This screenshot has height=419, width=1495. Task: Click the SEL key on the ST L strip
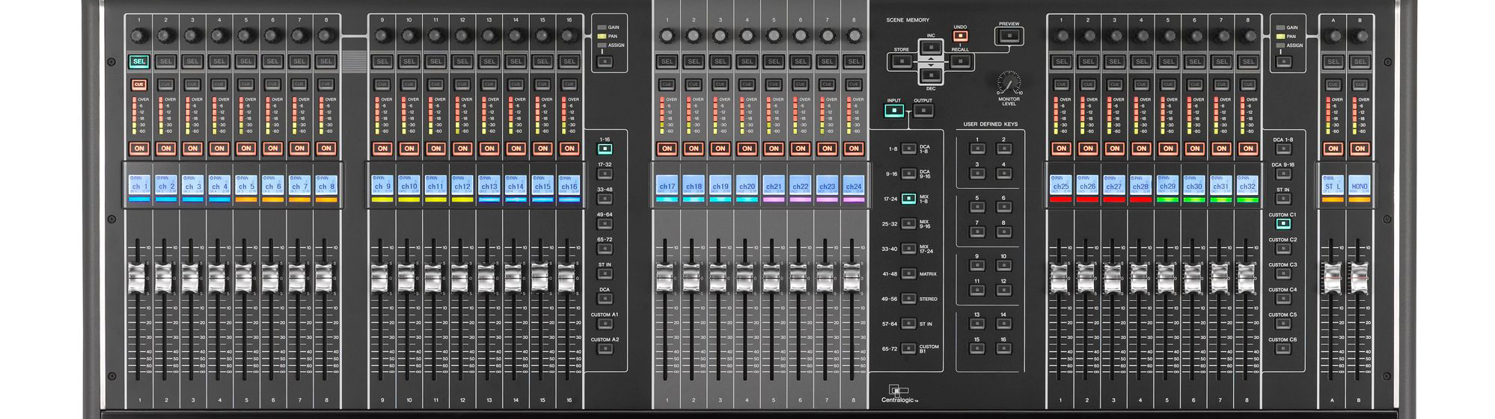pos(1333,61)
